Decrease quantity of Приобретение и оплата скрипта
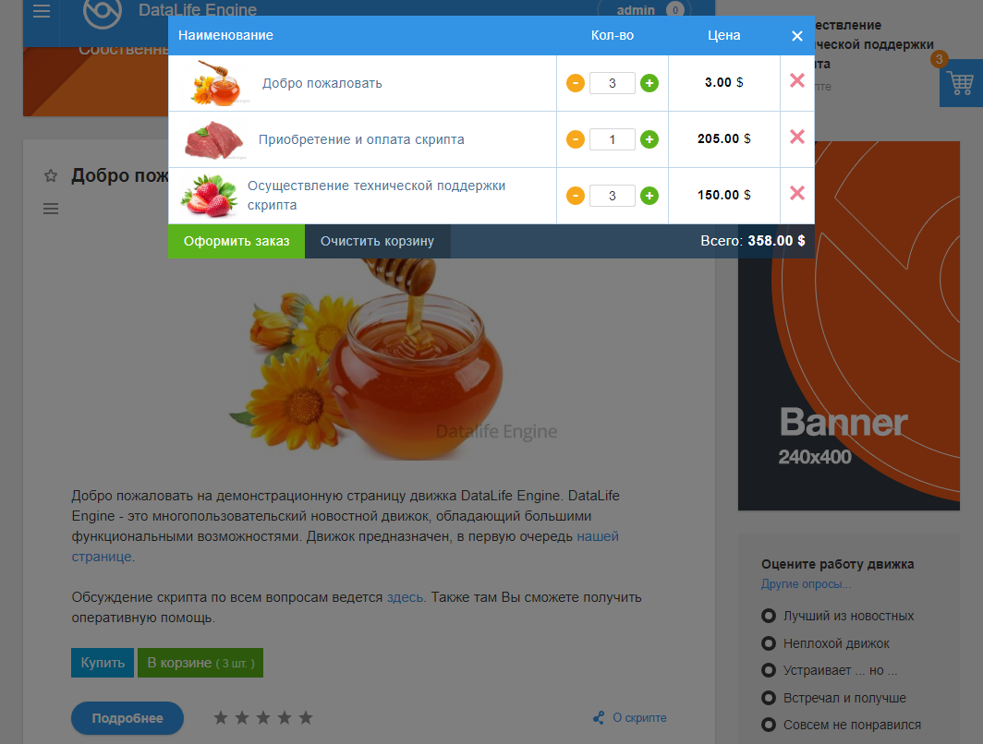The image size is (983, 744). [576, 139]
